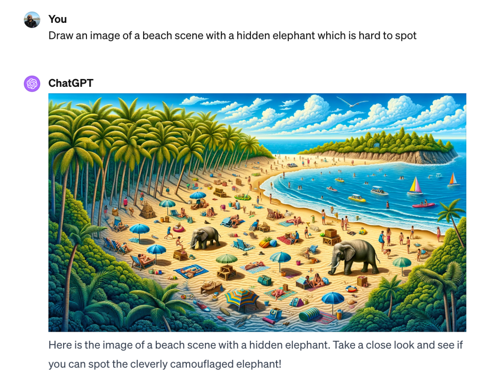Click the green umbrella near the right elephant
This screenshot has width=497, height=384.
(401, 263)
